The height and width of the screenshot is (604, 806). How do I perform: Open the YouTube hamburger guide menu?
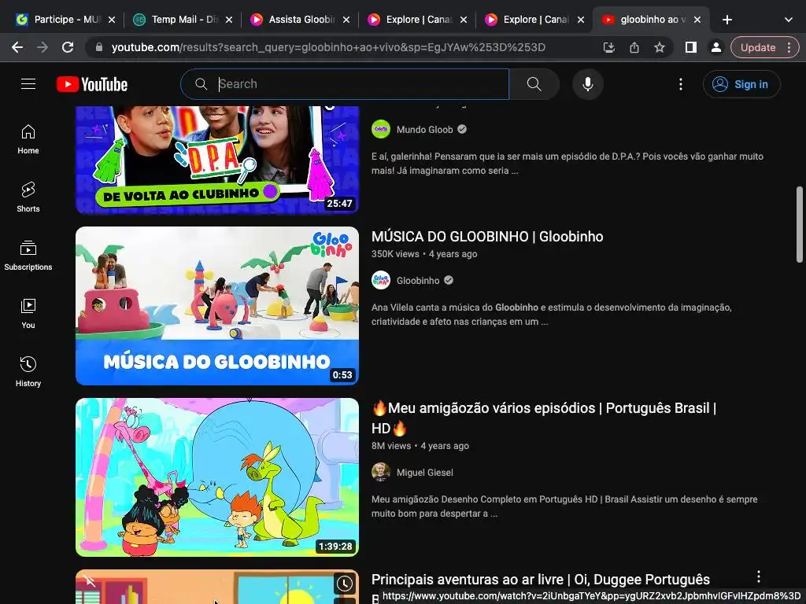click(x=28, y=84)
